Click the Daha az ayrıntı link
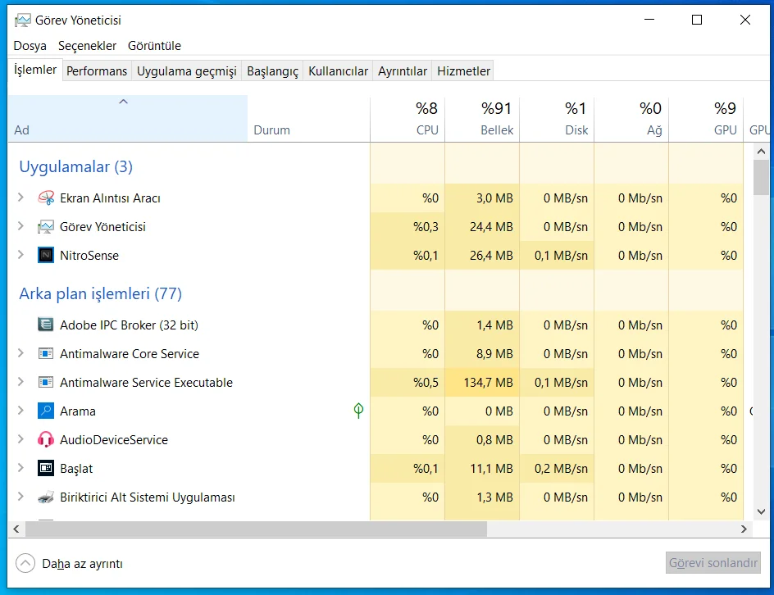 pos(82,563)
